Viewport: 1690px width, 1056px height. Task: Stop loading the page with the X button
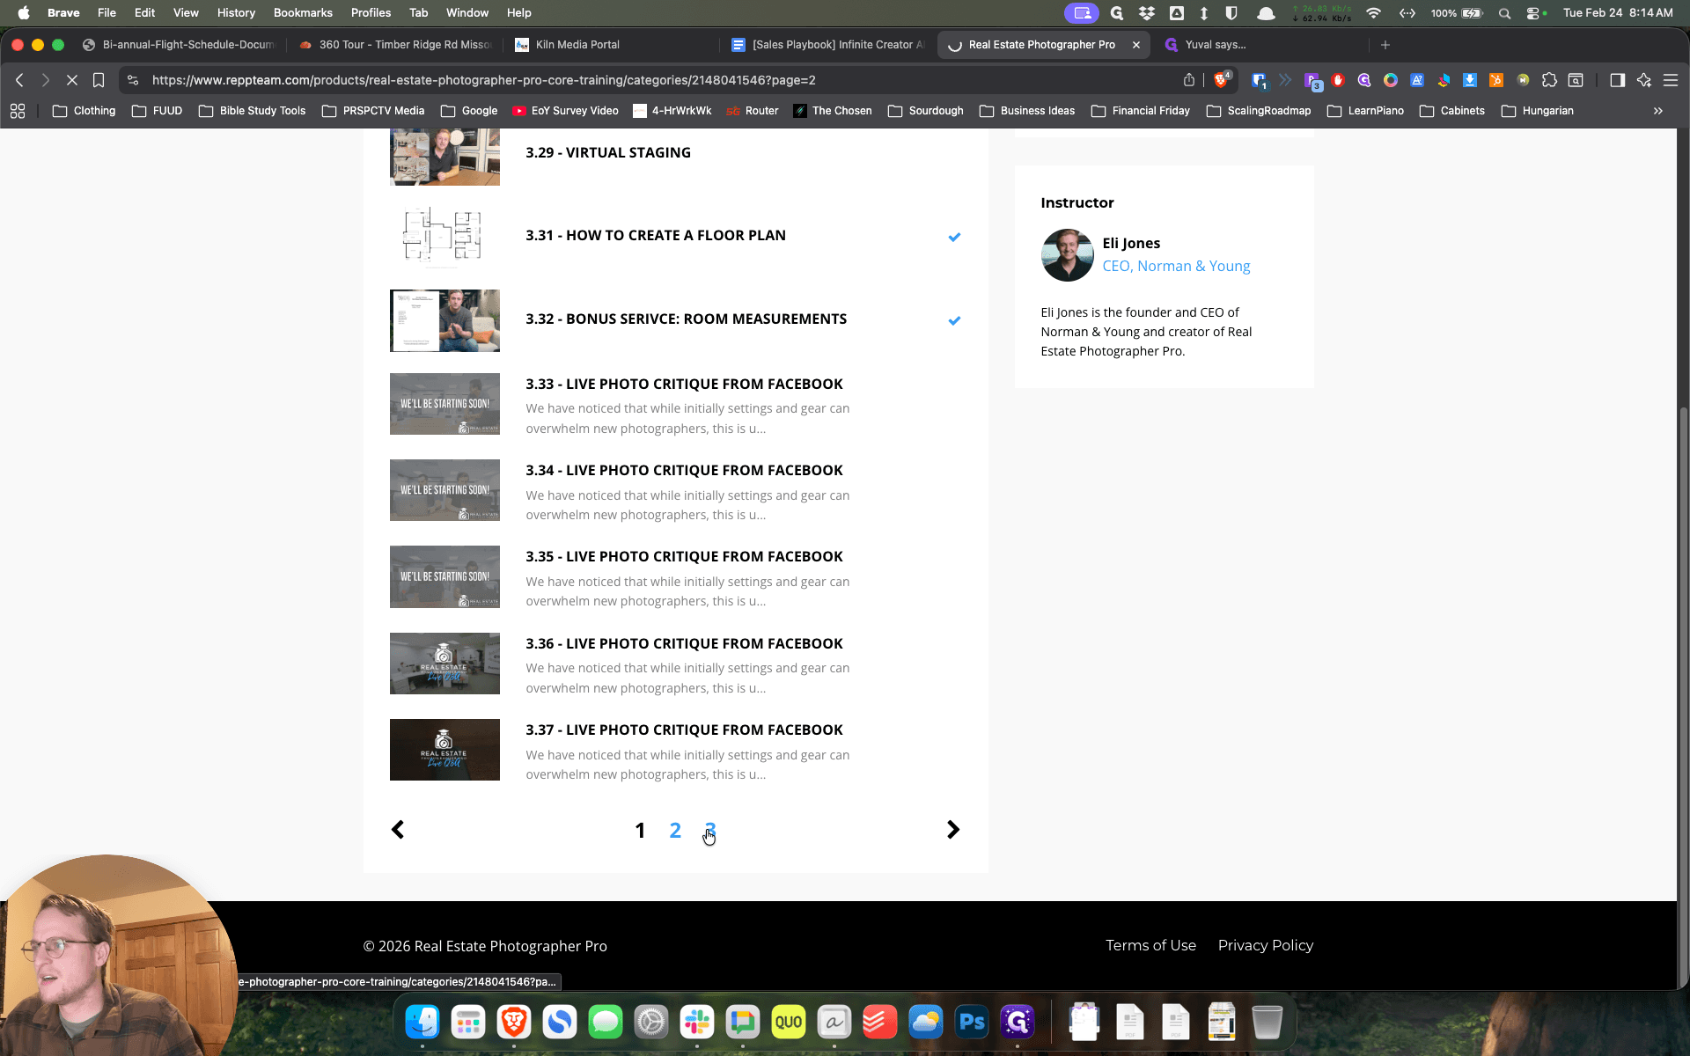pyautogui.click(x=72, y=80)
